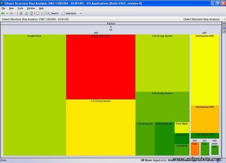Expand the Object Structure Stop Analysis dropdown arrow
Screen dimensions: 226x163
tap(224, 19)
